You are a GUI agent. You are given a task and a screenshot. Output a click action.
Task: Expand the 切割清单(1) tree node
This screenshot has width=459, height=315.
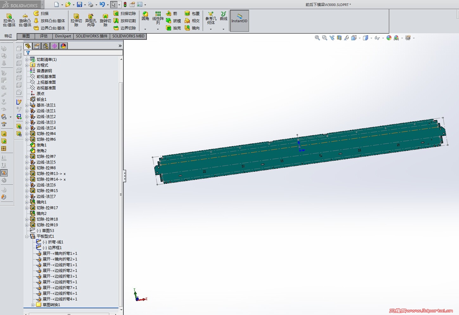(x=27, y=60)
